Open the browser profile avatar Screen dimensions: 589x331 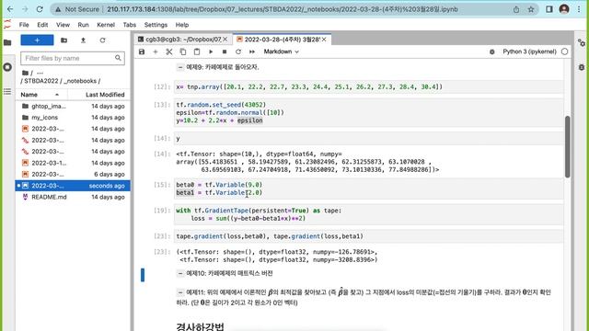[564, 9]
